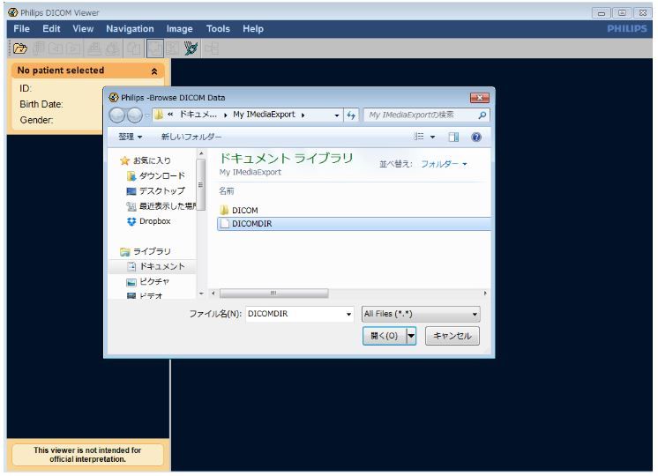This screenshot has height=476, width=658.
Task: Open the View menu
Action: [83, 29]
